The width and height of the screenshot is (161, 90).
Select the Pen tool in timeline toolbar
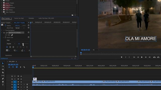3,78
